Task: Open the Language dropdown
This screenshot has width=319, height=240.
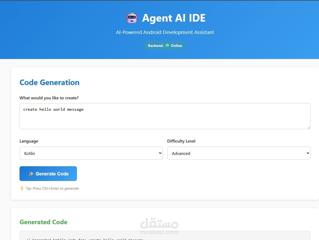Action: click(91, 153)
